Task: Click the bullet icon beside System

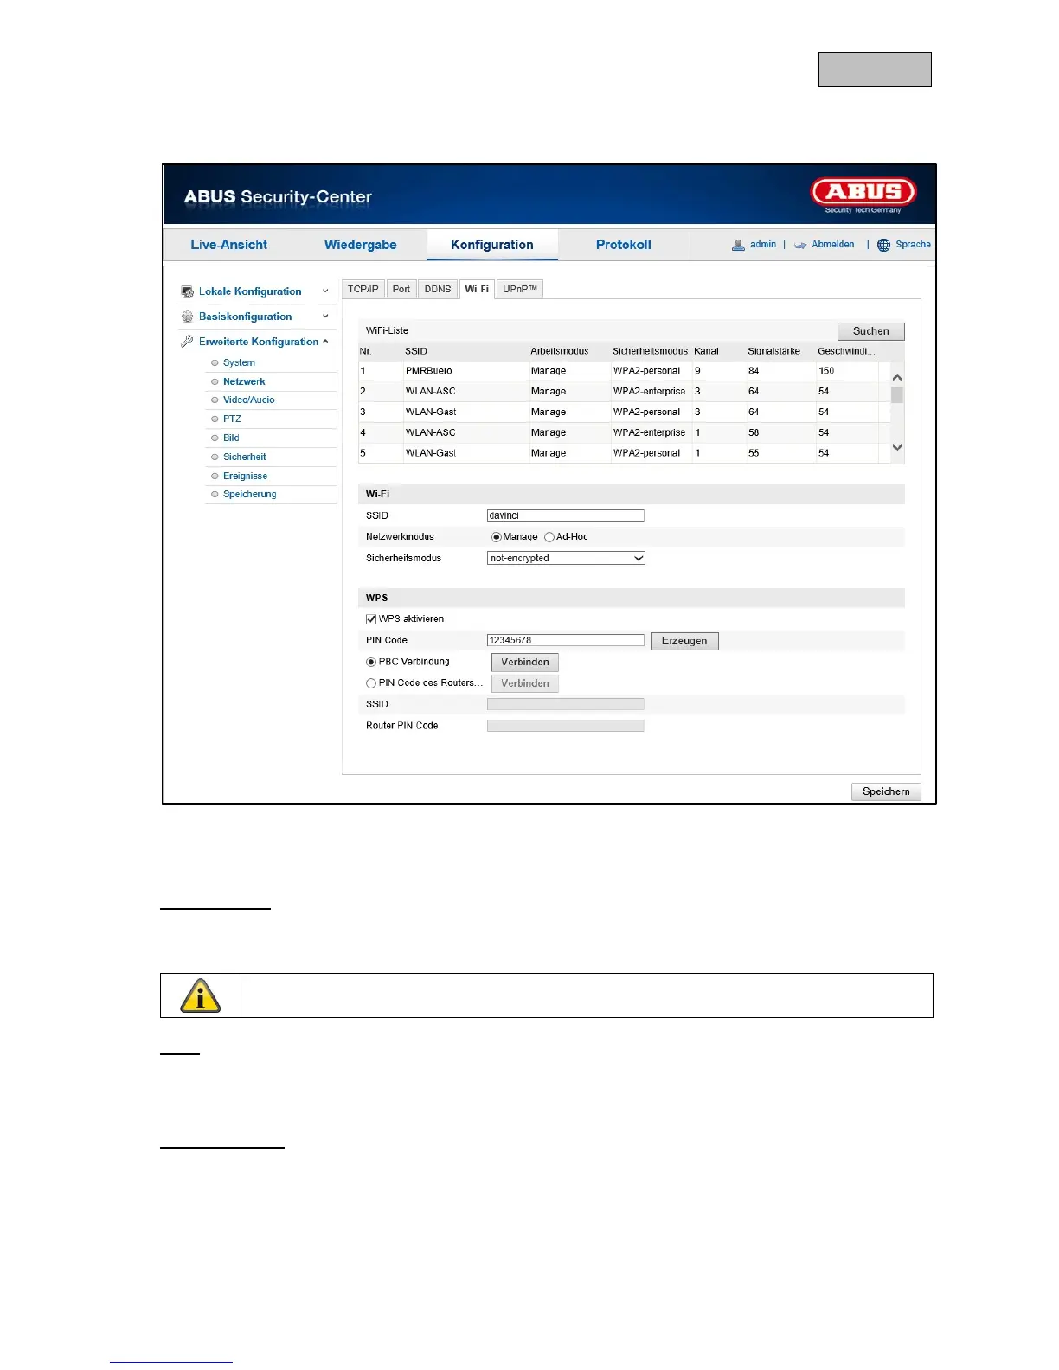Action: [x=215, y=363]
